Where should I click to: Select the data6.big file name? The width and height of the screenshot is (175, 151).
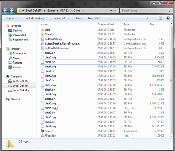[x=50, y=117]
